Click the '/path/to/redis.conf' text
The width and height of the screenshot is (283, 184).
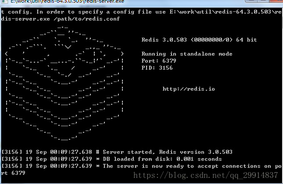(86, 19)
